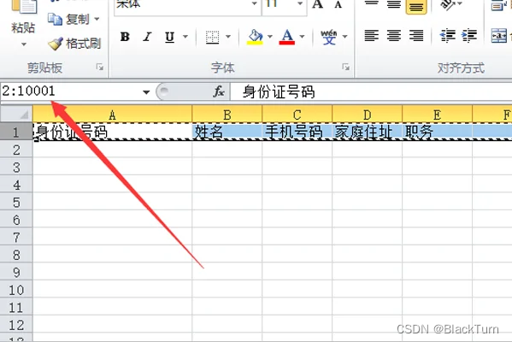Screen dimensions: 512x342
Task: Apply cell borders with the border icon
Action: (x=212, y=37)
